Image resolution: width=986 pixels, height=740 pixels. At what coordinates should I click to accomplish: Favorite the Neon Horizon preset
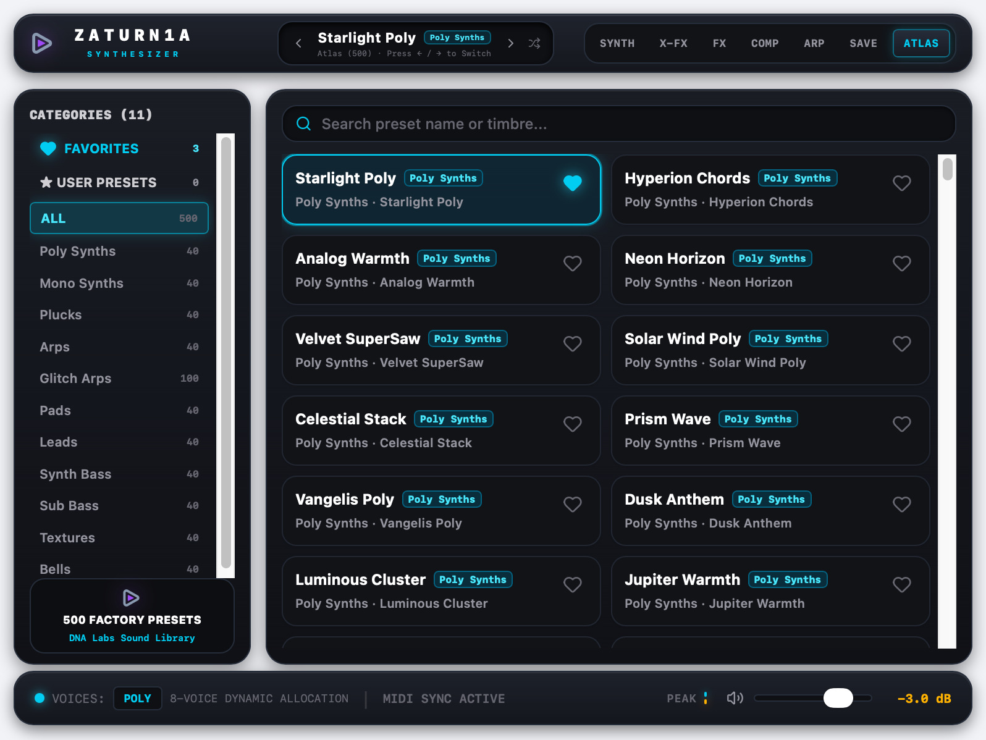click(x=902, y=263)
